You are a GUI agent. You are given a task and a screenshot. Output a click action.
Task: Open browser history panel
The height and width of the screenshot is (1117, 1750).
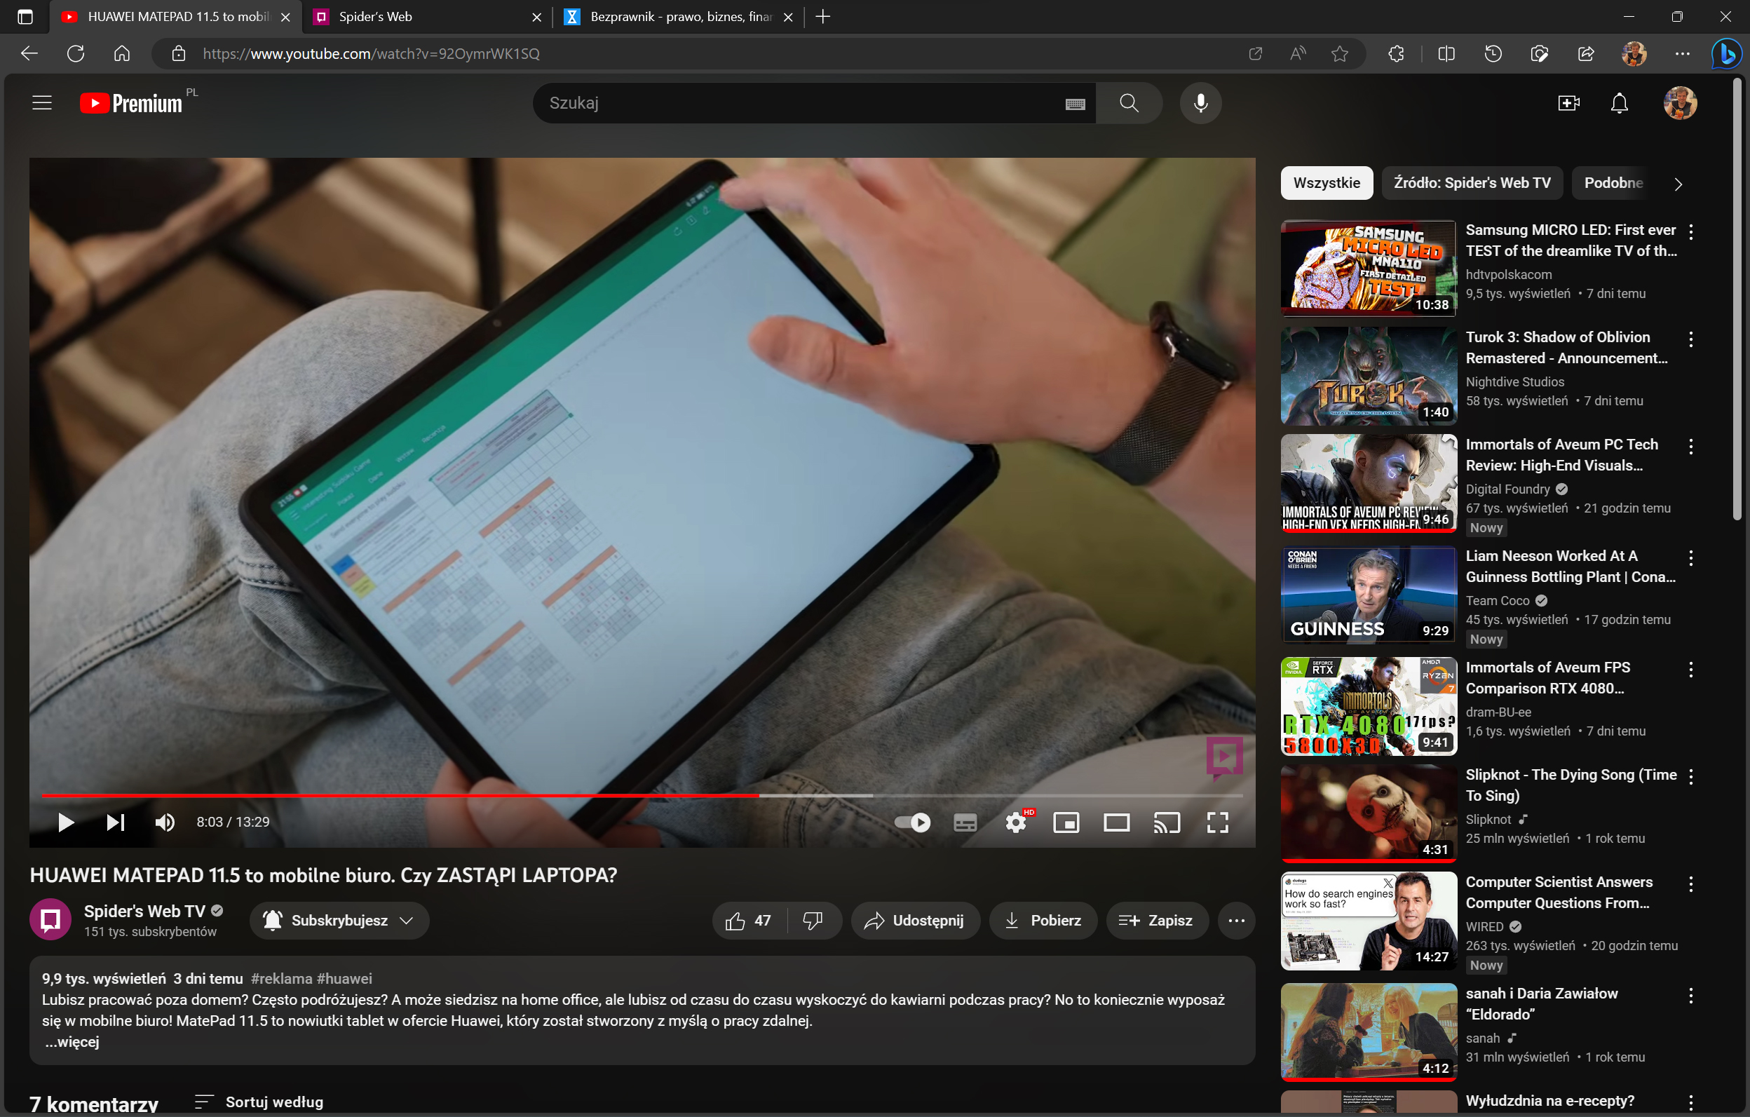[x=1493, y=54]
